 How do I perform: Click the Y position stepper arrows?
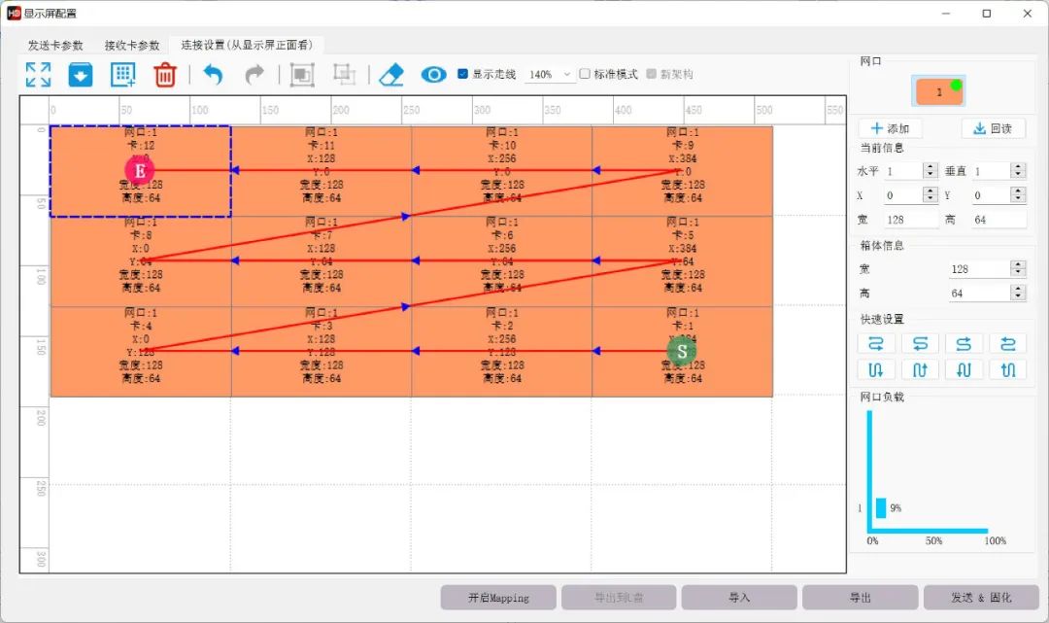click(1018, 194)
